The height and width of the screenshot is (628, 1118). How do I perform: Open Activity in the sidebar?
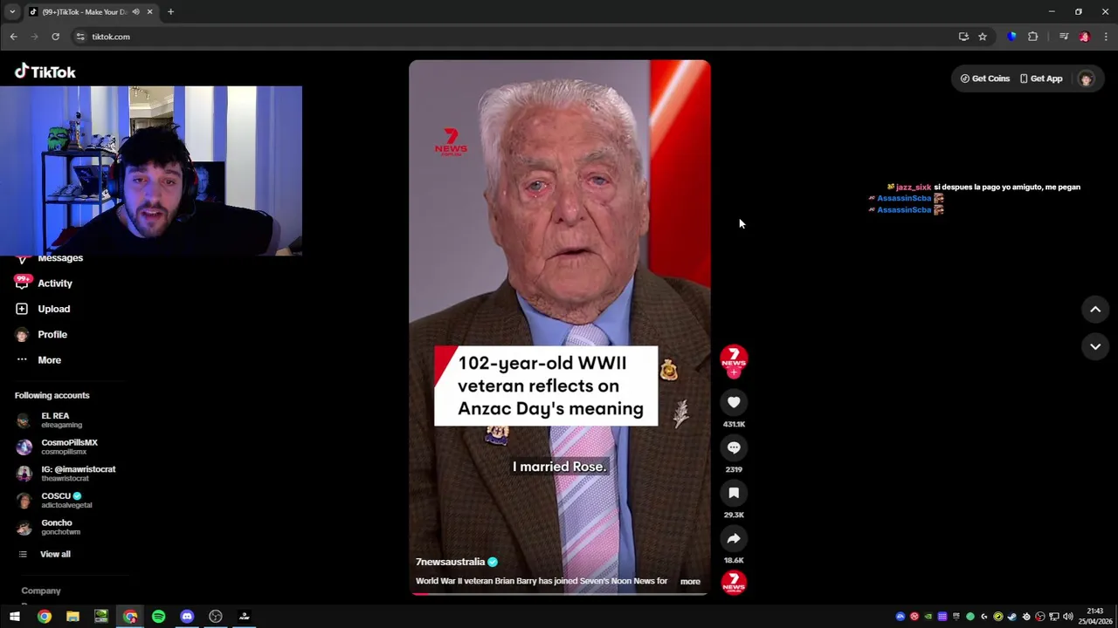44,283
